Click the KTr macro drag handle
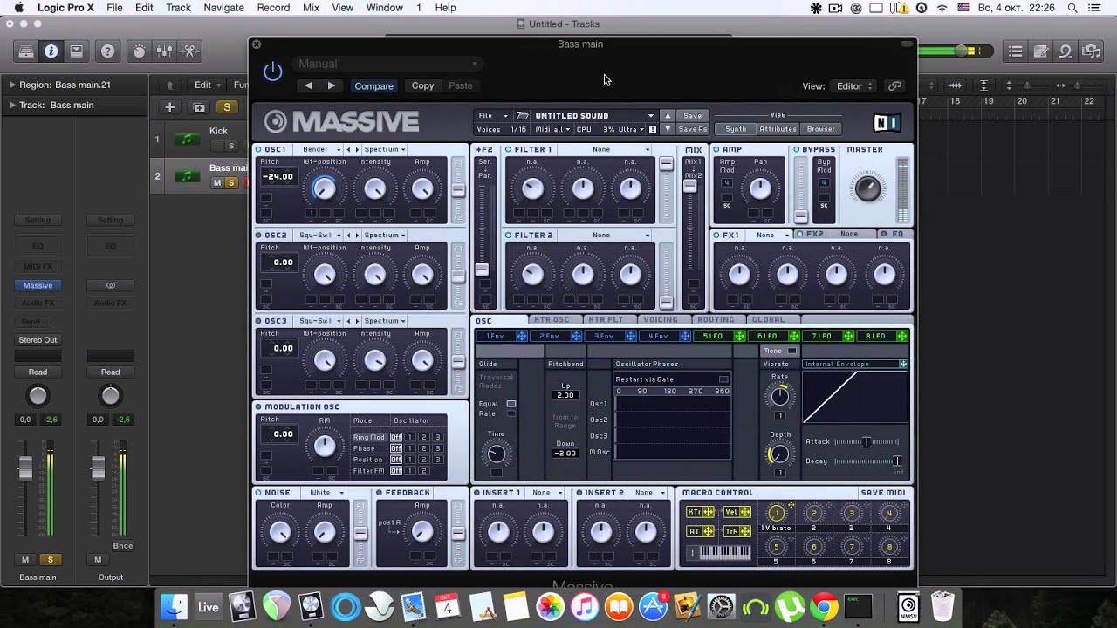 click(x=709, y=512)
